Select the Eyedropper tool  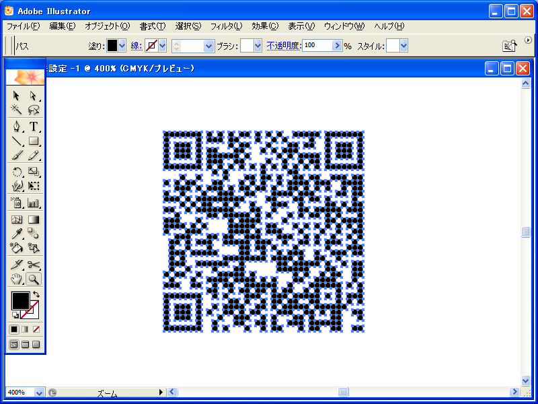16,234
